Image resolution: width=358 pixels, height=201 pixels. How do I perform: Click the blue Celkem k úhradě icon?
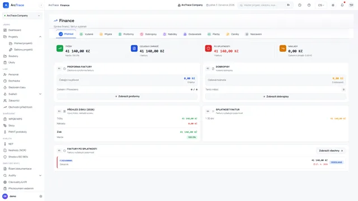(134, 49)
